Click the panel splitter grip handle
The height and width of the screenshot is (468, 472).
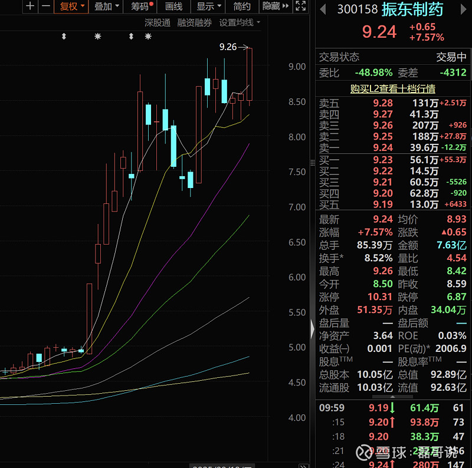point(313,163)
